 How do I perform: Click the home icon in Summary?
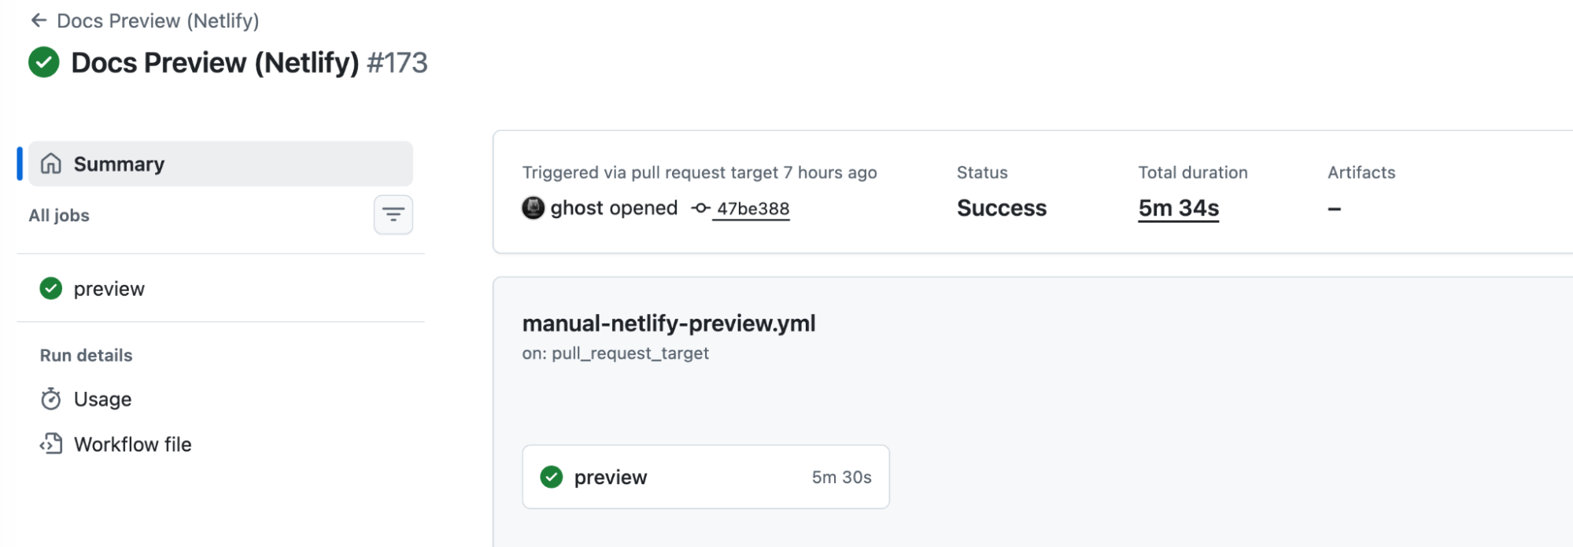51,164
